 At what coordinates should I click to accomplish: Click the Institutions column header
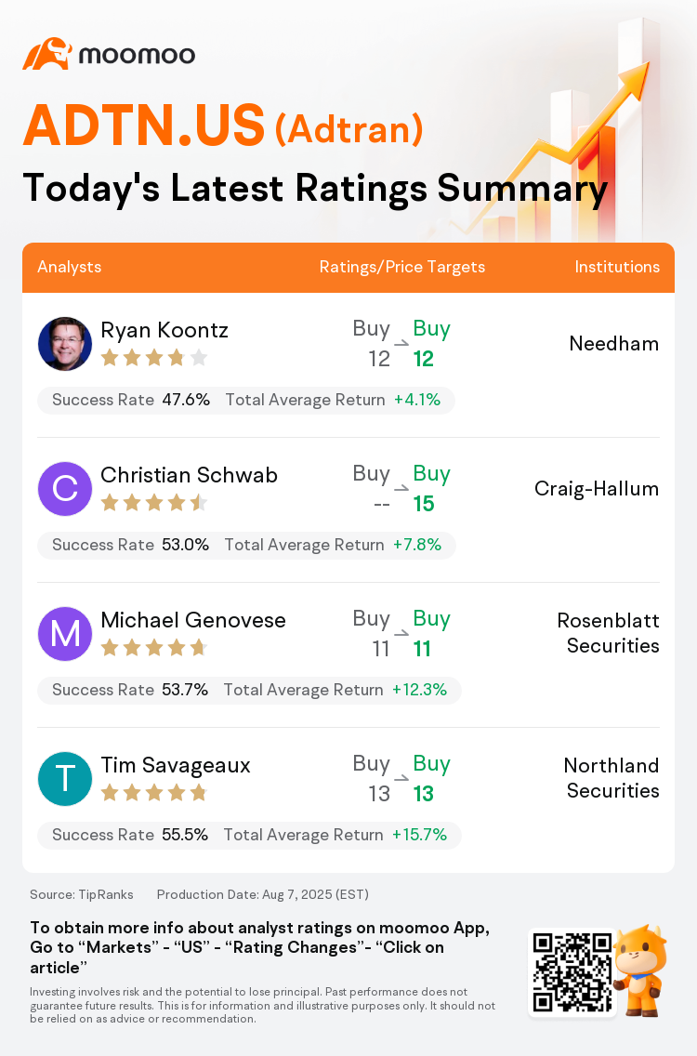click(617, 267)
